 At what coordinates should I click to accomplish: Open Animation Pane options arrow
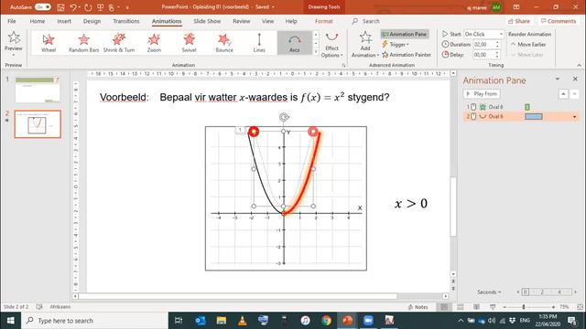(558, 80)
